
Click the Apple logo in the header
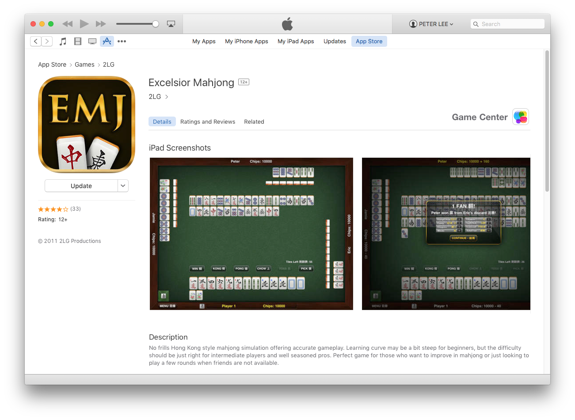tap(287, 24)
